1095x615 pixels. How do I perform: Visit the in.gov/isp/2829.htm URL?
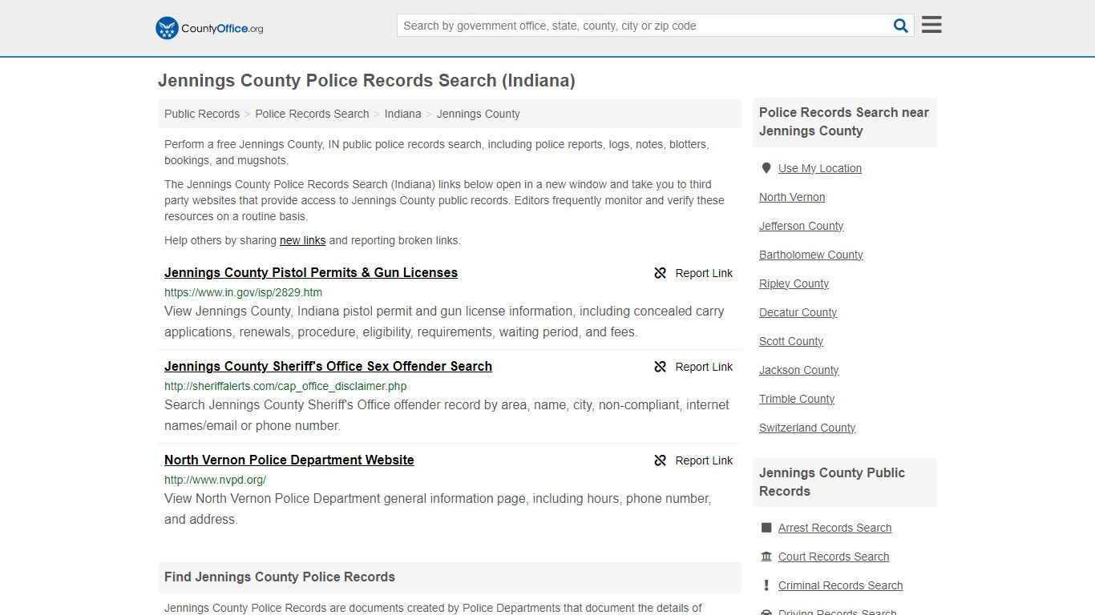pos(244,292)
